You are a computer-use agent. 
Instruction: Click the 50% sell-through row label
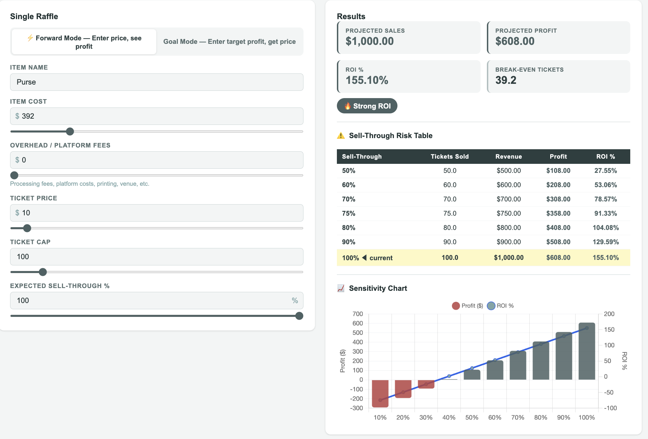(x=349, y=171)
